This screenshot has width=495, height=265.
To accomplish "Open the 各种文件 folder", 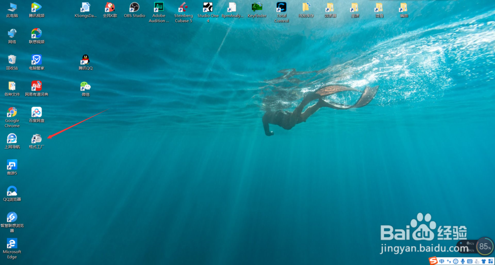I will pos(12,88).
